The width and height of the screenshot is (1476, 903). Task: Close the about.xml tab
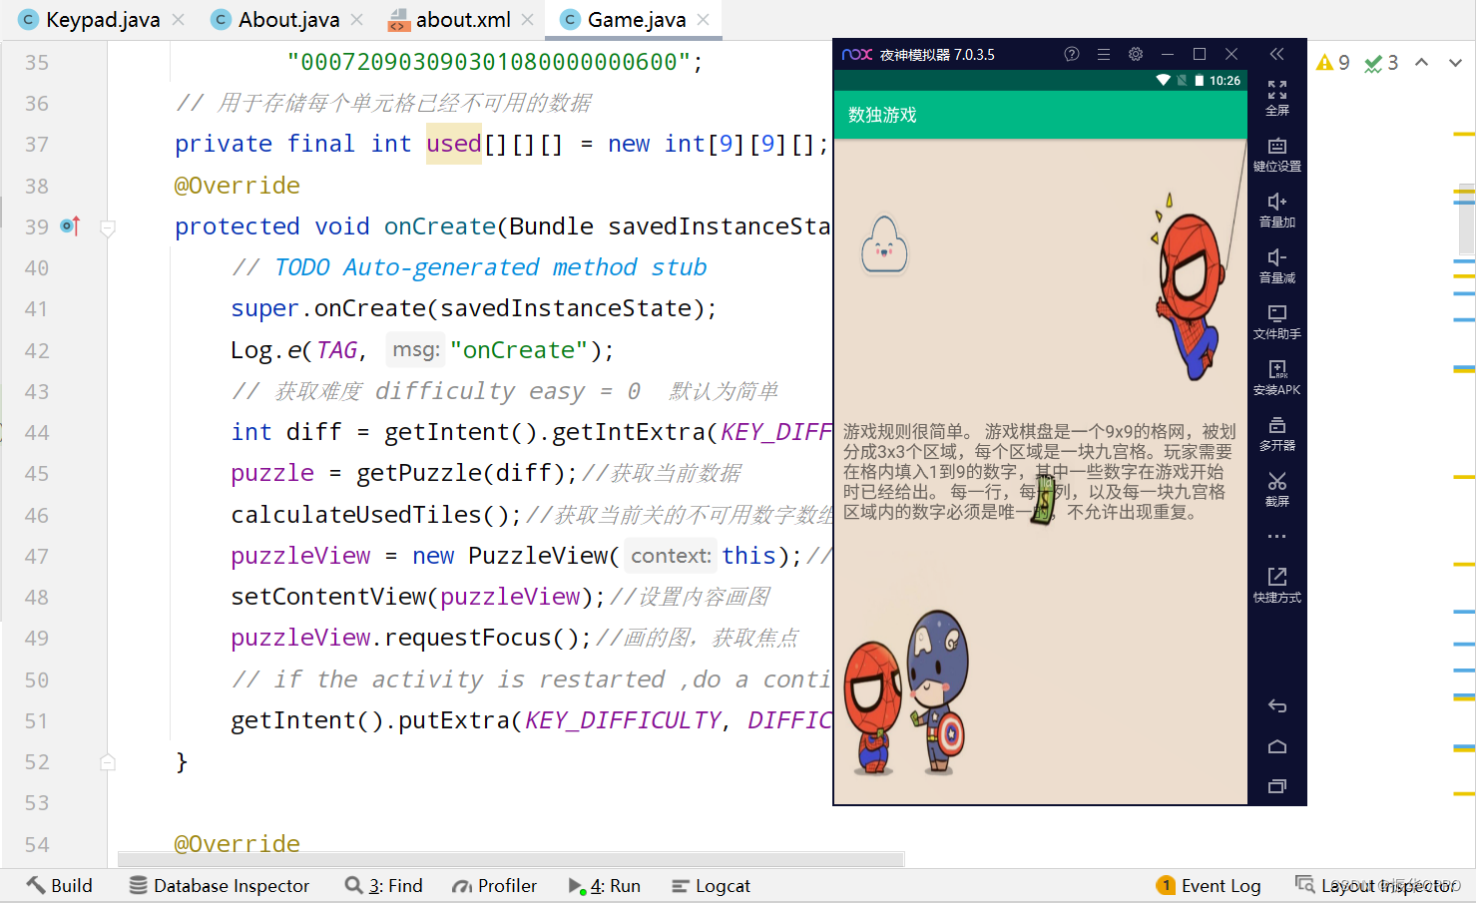[527, 20]
